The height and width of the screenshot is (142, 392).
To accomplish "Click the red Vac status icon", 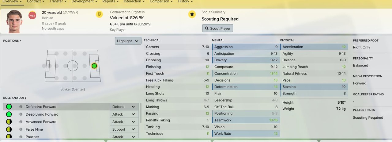I will pyautogui.click(x=32, y=15).
